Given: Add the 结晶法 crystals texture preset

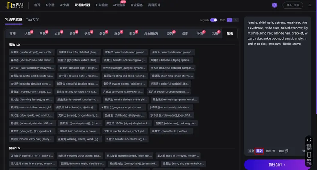Looking at the screenshot, I should click(x=78, y=60).
